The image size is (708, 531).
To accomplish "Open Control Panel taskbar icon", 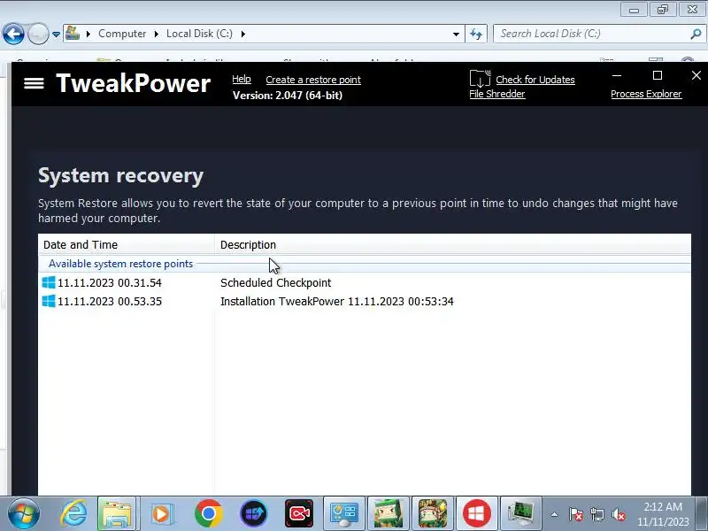I will pos(343,514).
